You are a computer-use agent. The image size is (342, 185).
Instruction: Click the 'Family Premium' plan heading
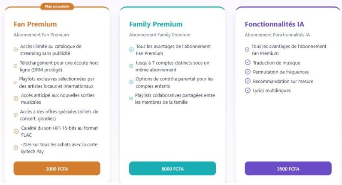click(156, 24)
